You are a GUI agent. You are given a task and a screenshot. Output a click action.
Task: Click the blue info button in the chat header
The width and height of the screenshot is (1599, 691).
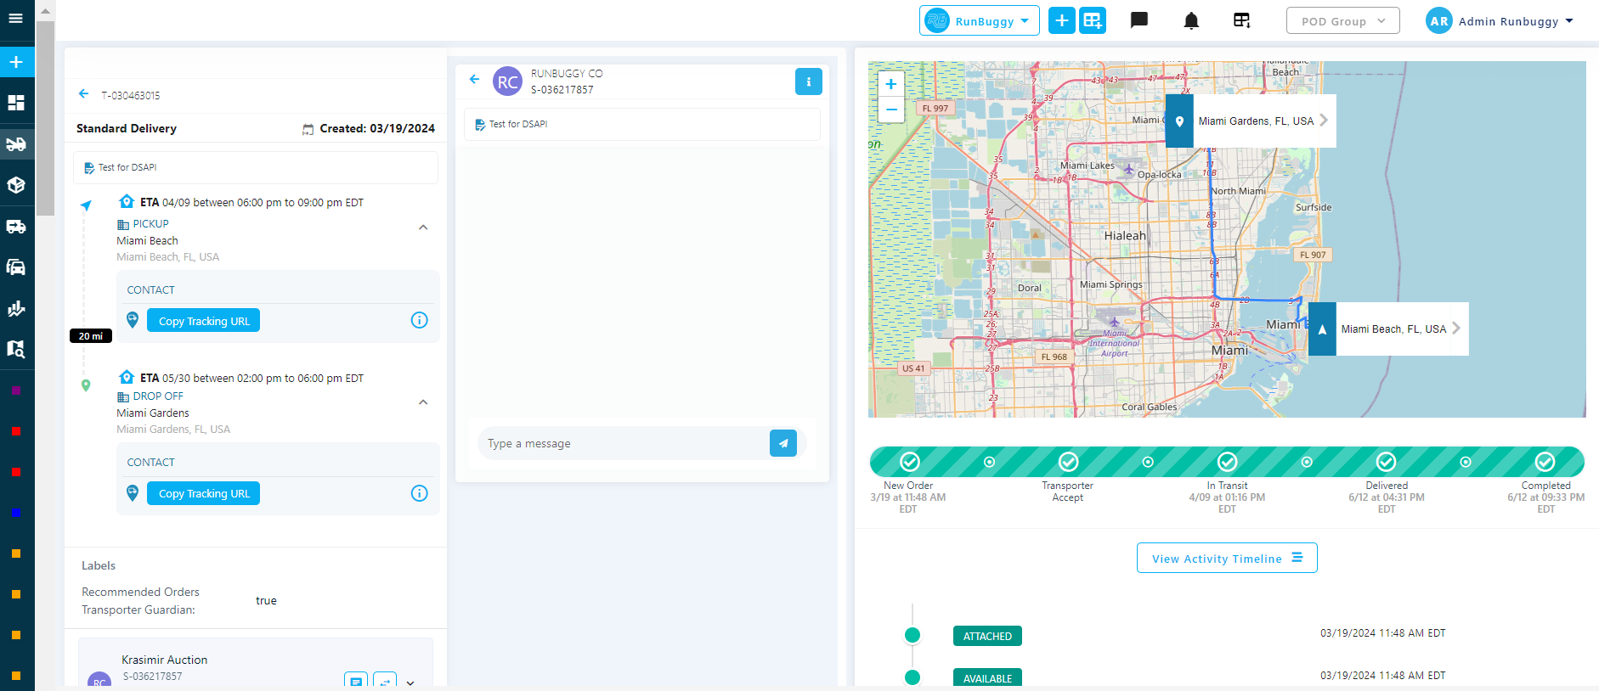click(x=809, y=81)
